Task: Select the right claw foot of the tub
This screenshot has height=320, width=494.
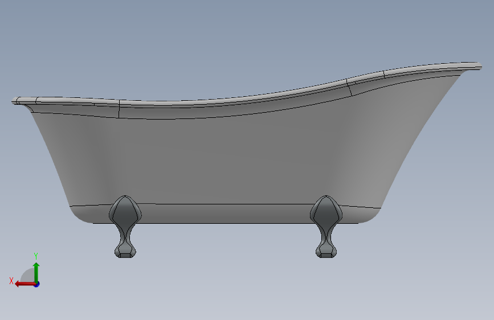Action: point(326,227)
